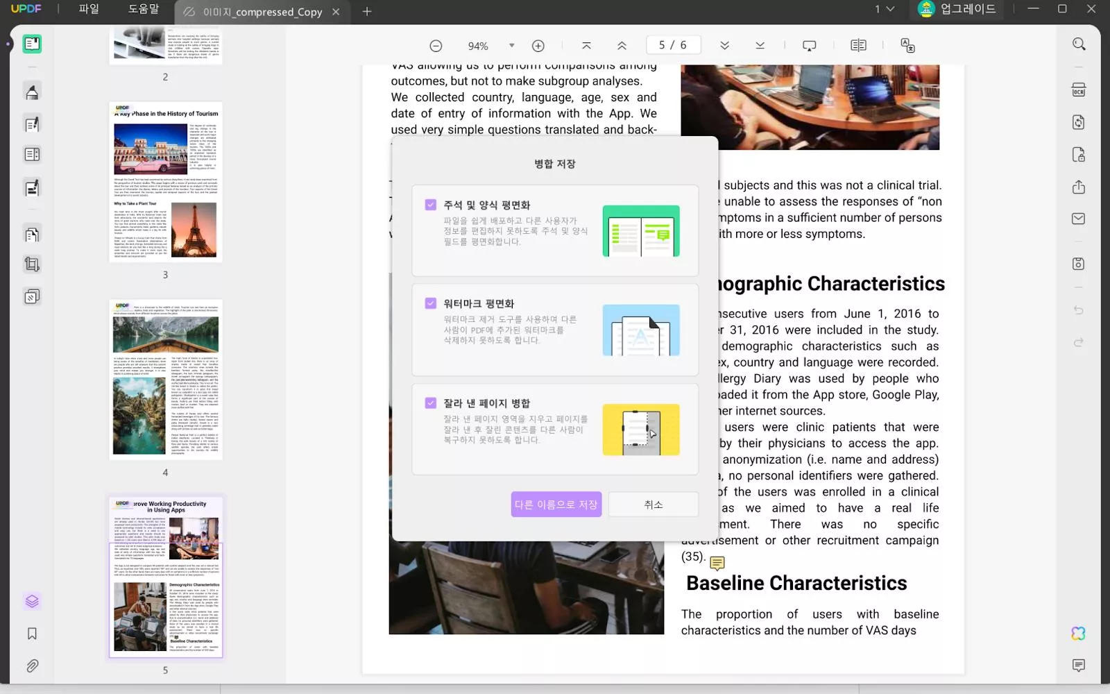Click the zoom out minus icon

click(x=436, y=46)
